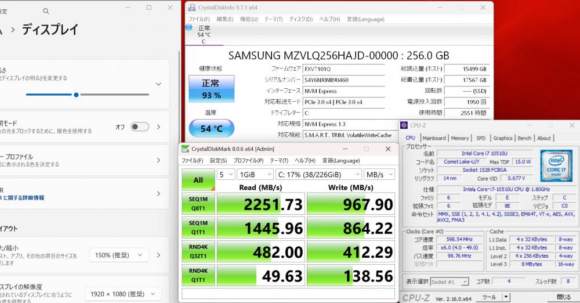Click the total host writes value 17567 GB
The width and height of the screenshot is (580, 303).
coord(467,80)
